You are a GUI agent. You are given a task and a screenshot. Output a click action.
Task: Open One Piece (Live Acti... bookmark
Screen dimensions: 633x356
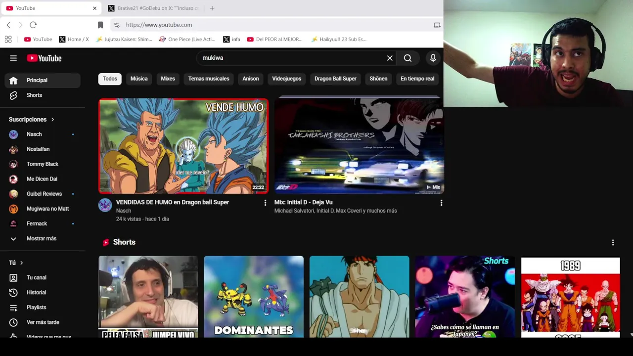(x=187, y=39)
